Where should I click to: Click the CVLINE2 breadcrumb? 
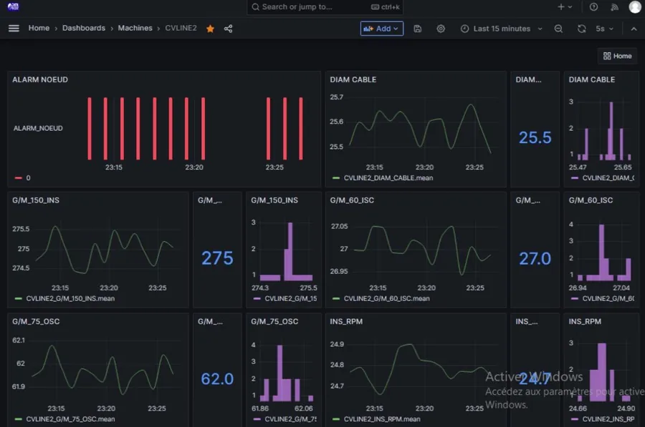point(181,28)
